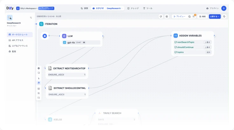Open the version history icon
Image resolution: width=234 pixels, height=130 pixels.
click(x=224, y=17)
